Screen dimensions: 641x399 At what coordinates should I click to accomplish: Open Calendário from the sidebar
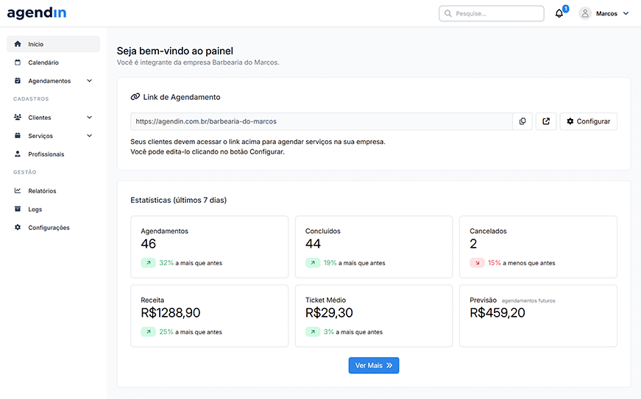click(x=53, y=62)
